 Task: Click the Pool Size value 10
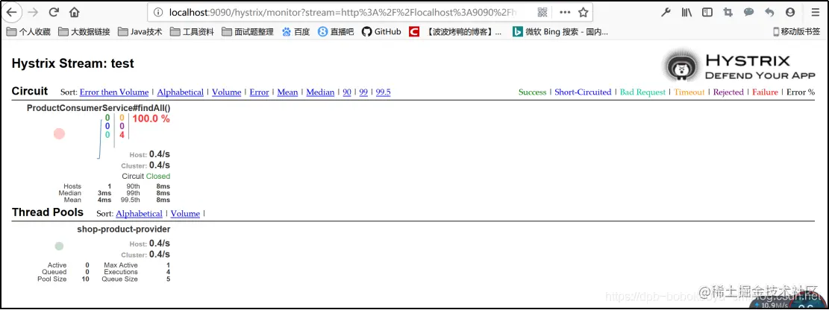coord(86,279)
